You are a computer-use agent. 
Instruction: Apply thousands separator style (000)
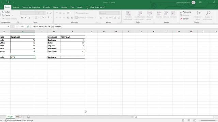point(110,18)
